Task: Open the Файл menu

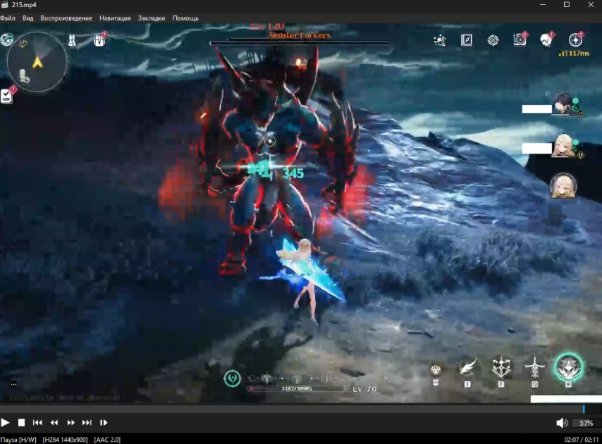Action: pyautogui.click(x=8, y=18)
